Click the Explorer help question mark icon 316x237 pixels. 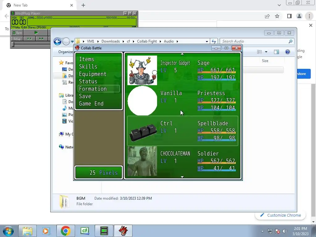point(288,52)
